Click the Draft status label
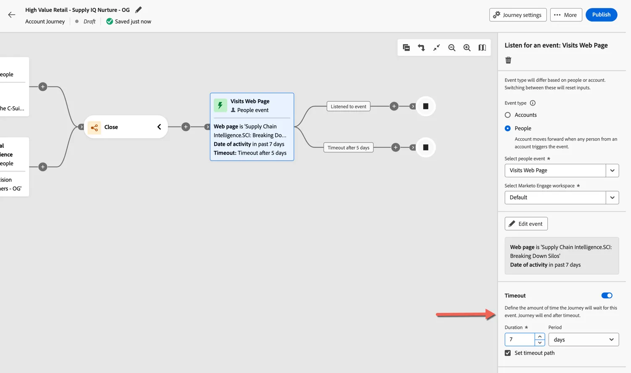This screenshot has width=631, height=373. 89,21
